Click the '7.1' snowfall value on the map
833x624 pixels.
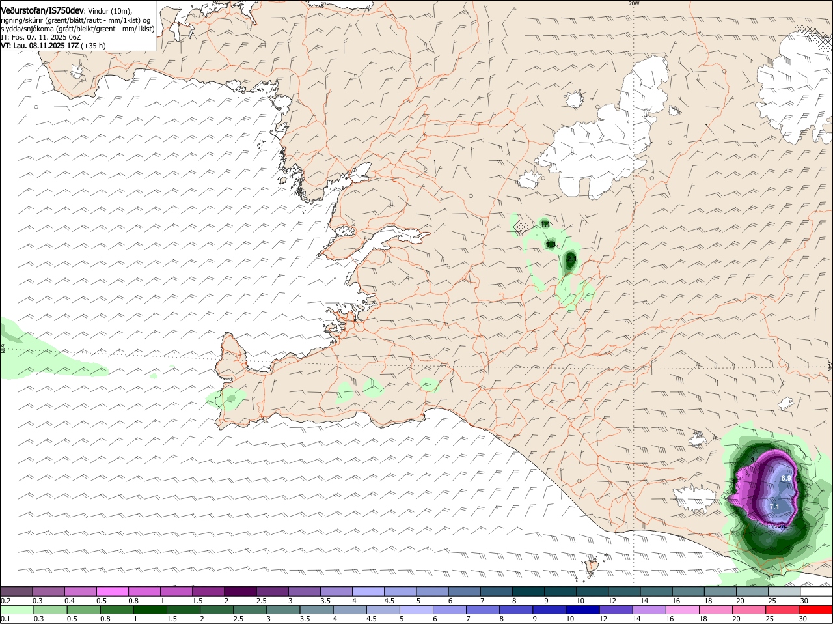(774, 507)
